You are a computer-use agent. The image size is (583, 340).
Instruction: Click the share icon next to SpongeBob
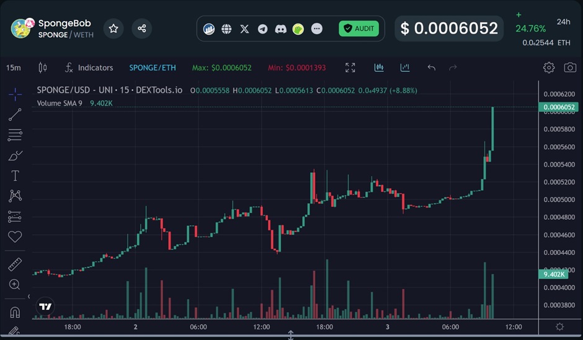(141, 28)
